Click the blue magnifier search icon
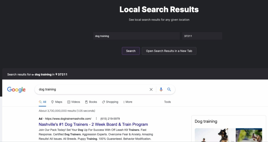This screenshot has width=268, height=142. coord(169,89)
